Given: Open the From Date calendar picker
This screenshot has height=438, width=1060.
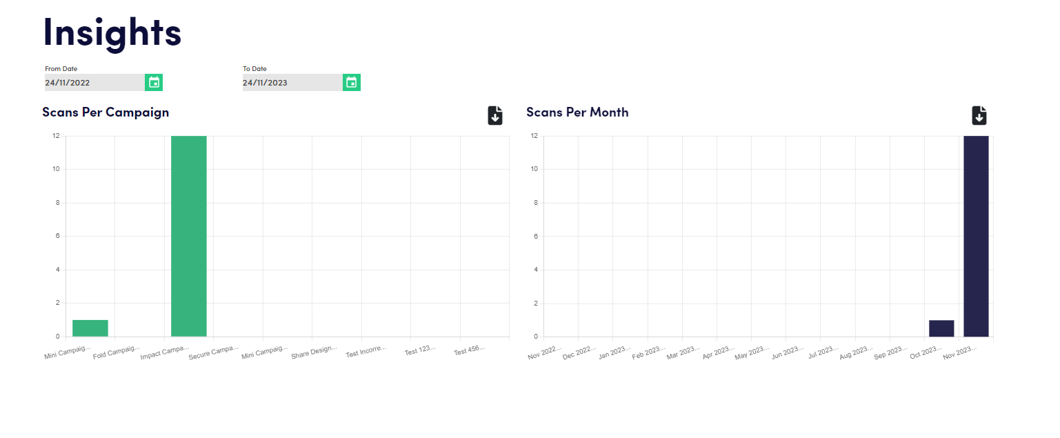Looking at the screenshot, I should coord(154,83).
